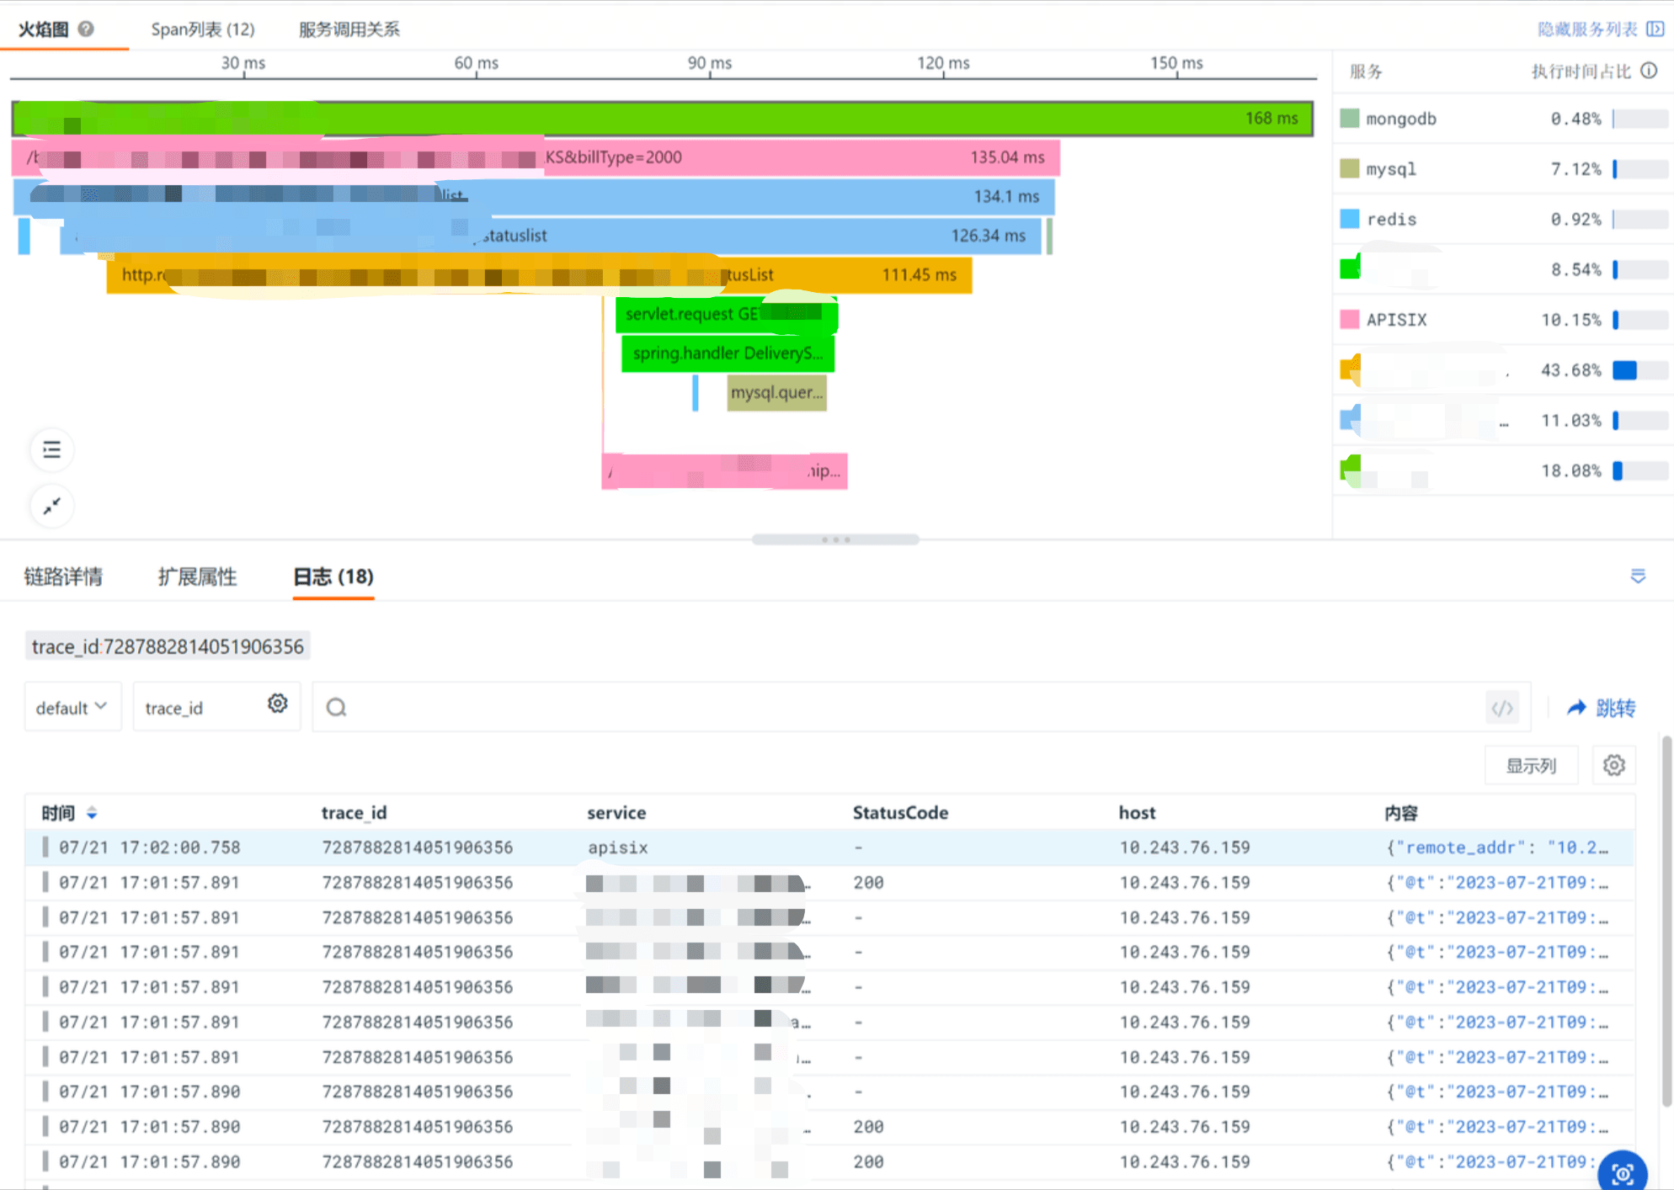Click the collapse detail panel icon
Viewport: 1674px width, 1190px height.
(x=1638, y=576)
